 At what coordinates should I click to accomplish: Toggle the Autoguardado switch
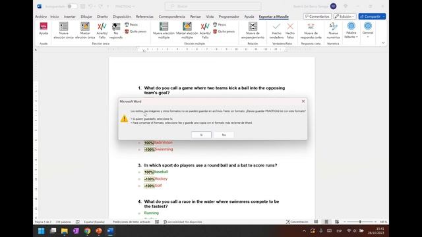pyautogui.click(x=72, y=6)
